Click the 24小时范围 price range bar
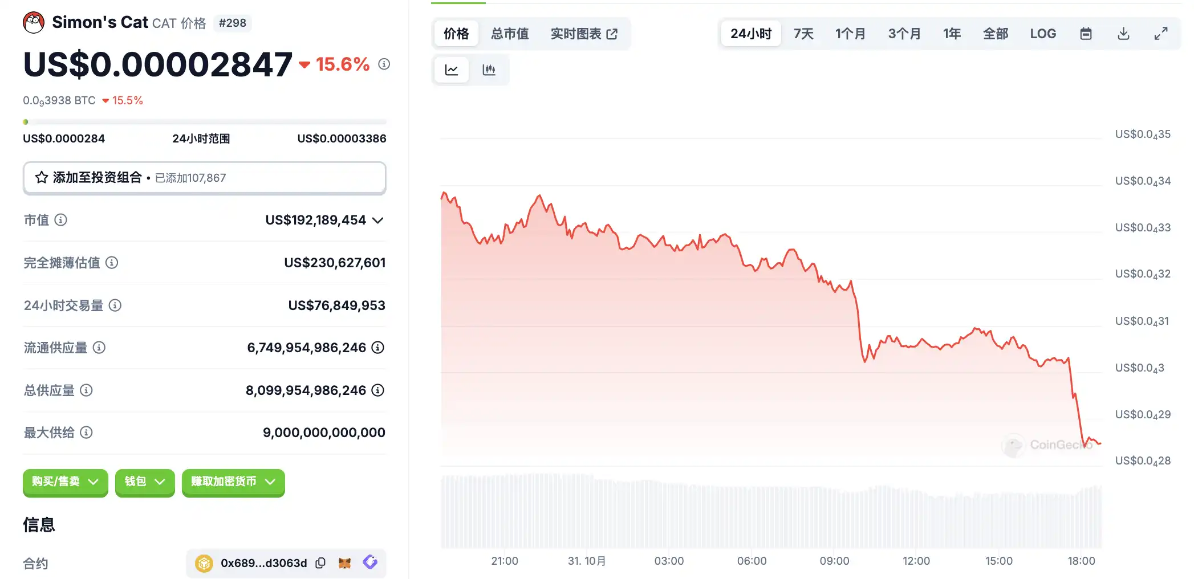 204,122
